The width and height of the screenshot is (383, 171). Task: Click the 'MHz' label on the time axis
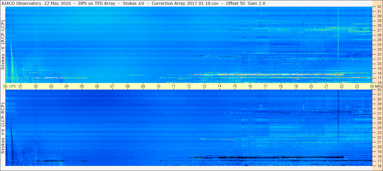(378, 86)
